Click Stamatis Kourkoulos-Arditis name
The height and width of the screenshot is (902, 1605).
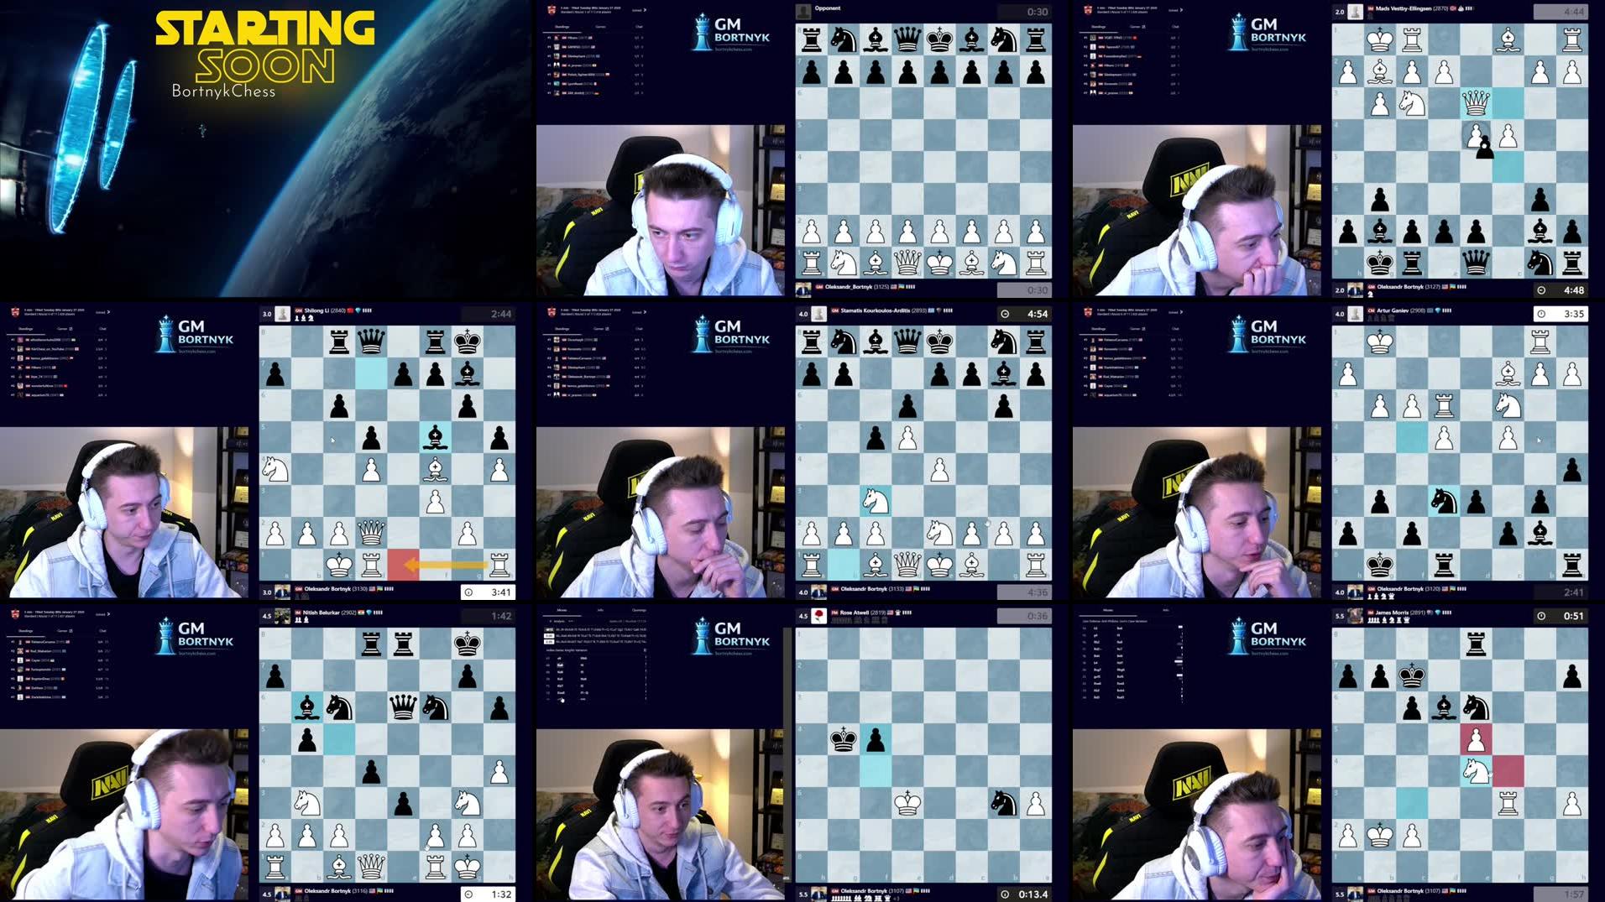pos(876,313)
